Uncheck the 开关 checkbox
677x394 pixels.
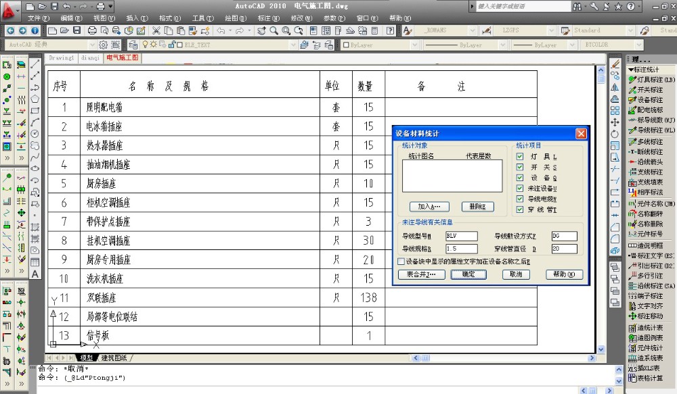(x=520, y=167)
